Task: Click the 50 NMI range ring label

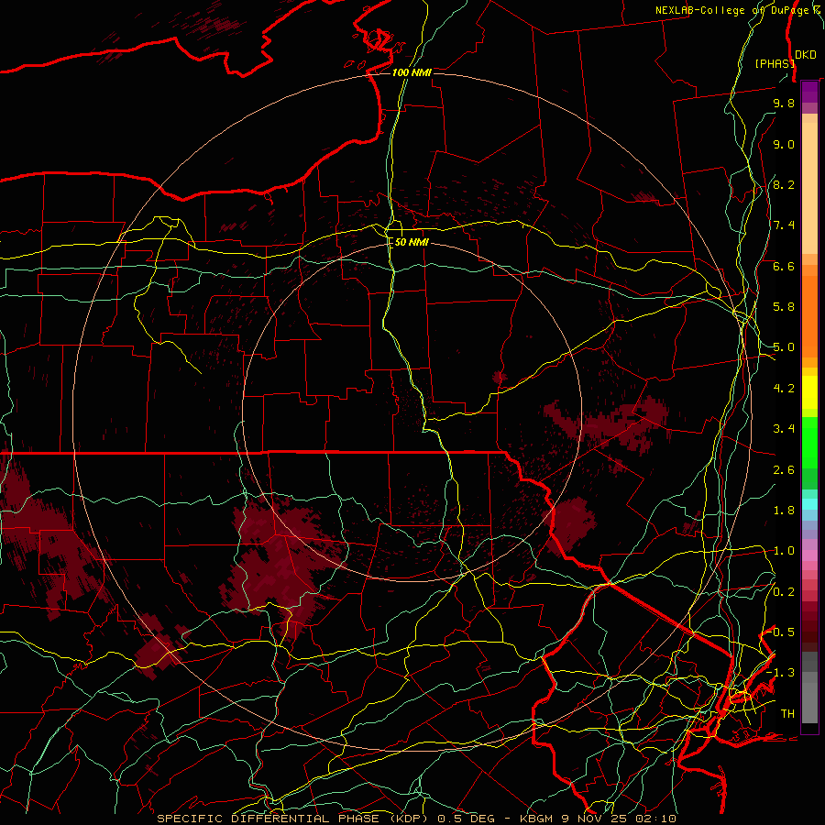Action: 412,242
